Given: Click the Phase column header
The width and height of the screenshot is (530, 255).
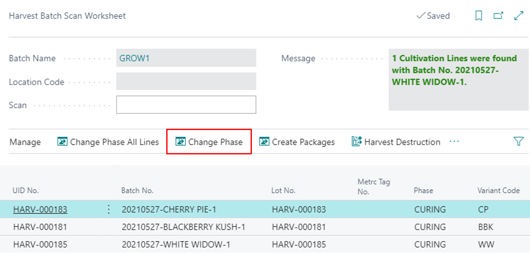Looking at the screenshot, I should click(x=423, y=191).
